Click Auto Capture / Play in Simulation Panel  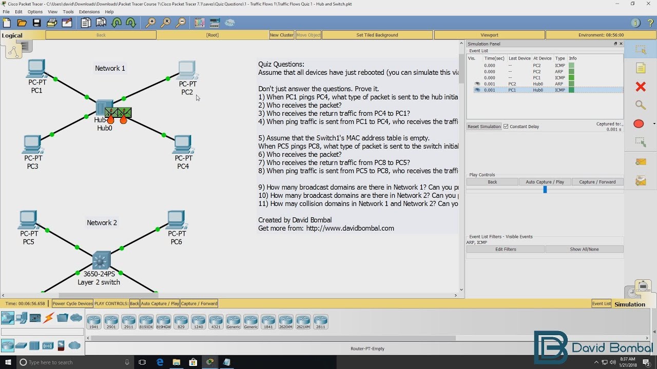pos(545,182)
